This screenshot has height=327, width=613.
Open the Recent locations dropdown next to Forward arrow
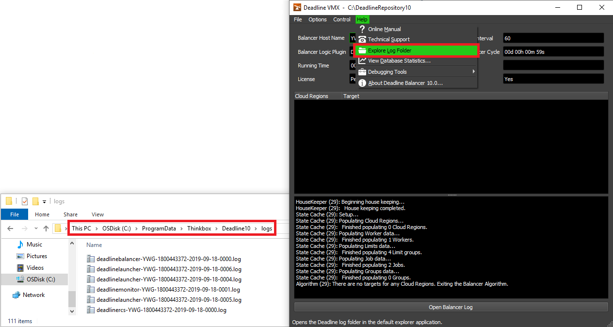tap(36, 229)
